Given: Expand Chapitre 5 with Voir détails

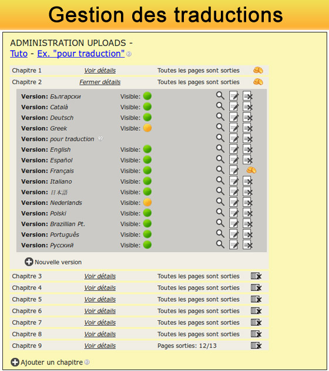Looking at the screenshot, I should (100, 300).
